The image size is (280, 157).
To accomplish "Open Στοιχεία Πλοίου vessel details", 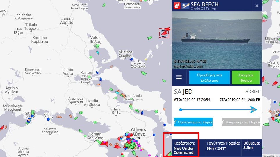I will coord(245,77).
